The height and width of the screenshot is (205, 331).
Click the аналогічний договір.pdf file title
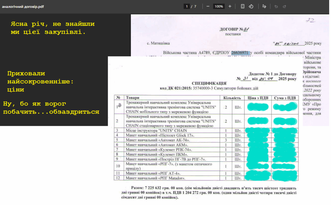23,6
